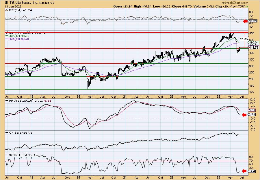Click the 26.5% measurement label
Image resolution: width=260 pixels, height=180 pixels.
(x=244, y=39)
